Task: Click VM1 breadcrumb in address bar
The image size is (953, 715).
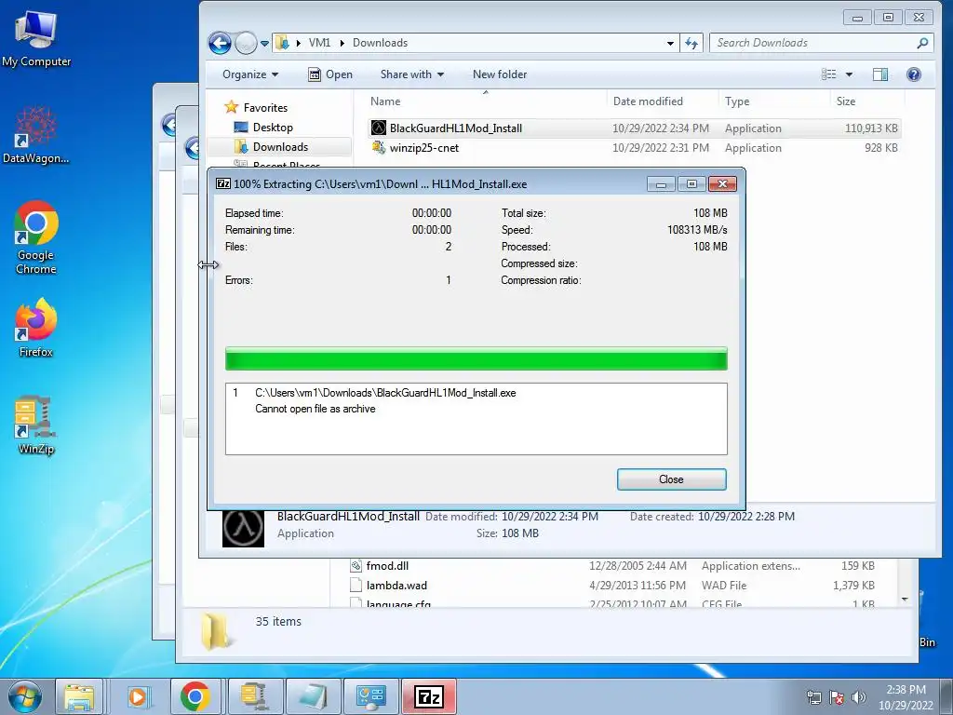Action: 320,43
